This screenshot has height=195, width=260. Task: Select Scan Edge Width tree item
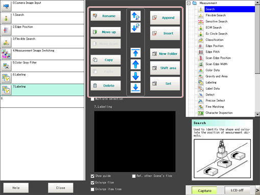(x=217, y=64)
